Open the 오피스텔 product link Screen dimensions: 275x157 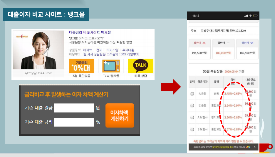point(112,50)
